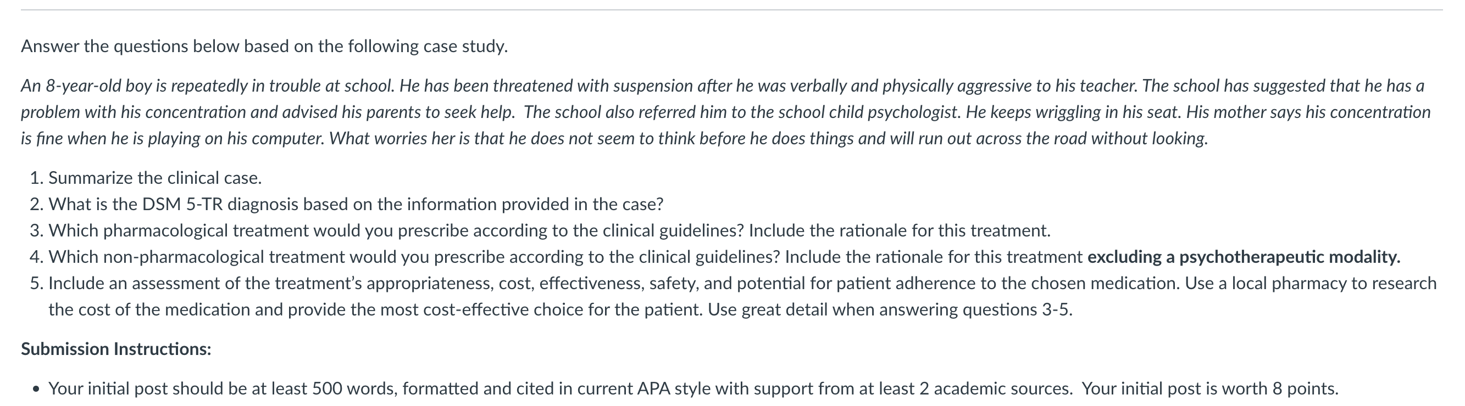
Task: Click the question about pharmacological treatment rationale
Action: (550, 230)
